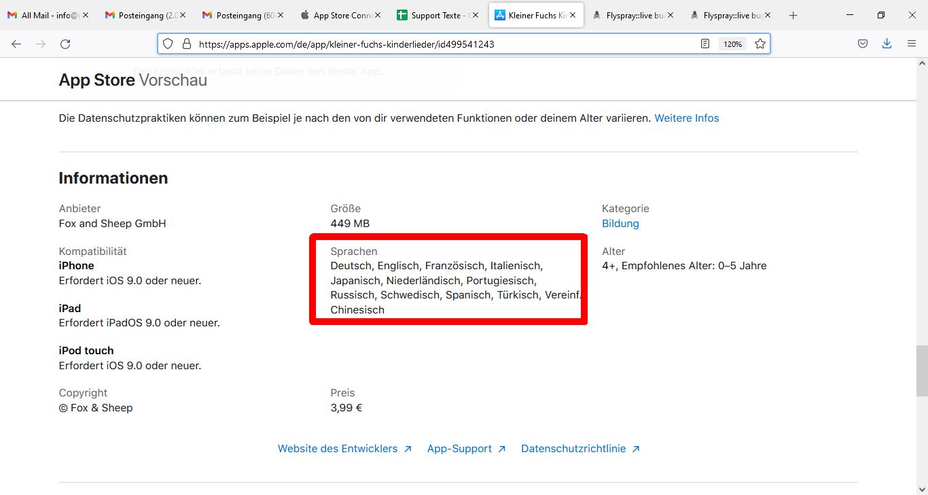Click the iPod touch compatibility label
Viewport: 928px width, 495px height.
point(86,351)
